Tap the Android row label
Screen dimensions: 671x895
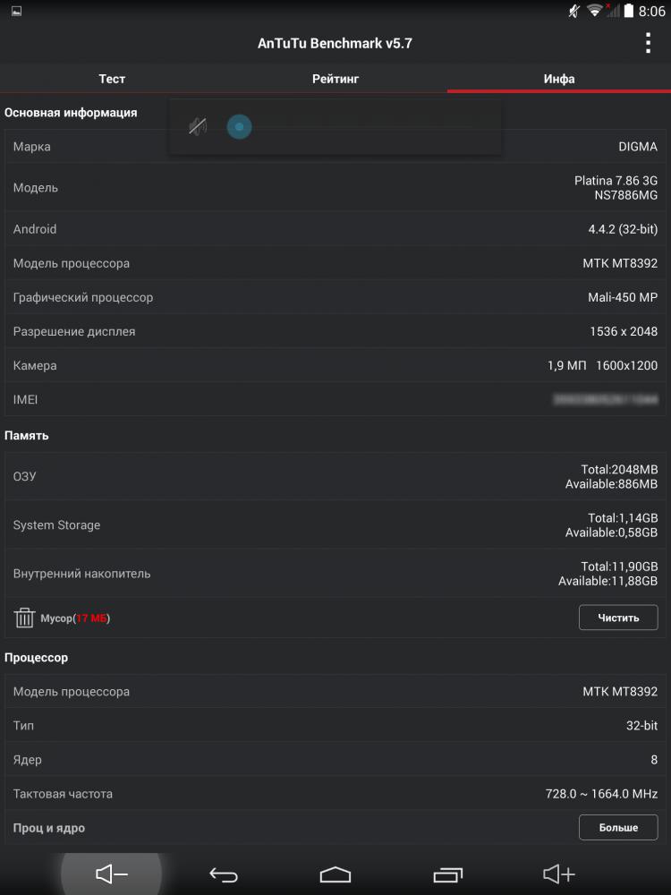(x=35, y=229)
